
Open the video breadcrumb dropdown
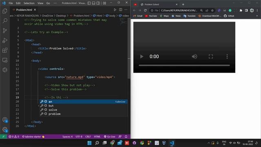pos(124,16)
